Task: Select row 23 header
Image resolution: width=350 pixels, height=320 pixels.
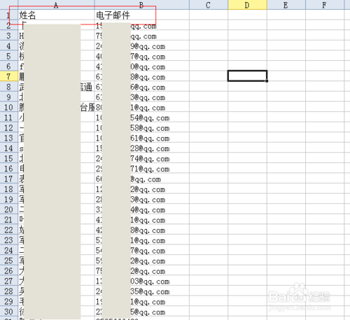Action: tap(9, 240)
